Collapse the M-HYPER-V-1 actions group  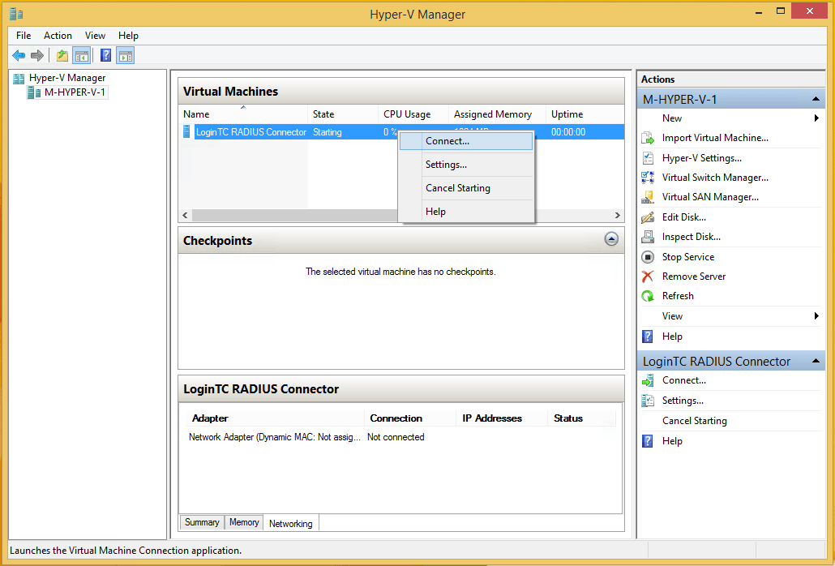(x=816, y=99)
